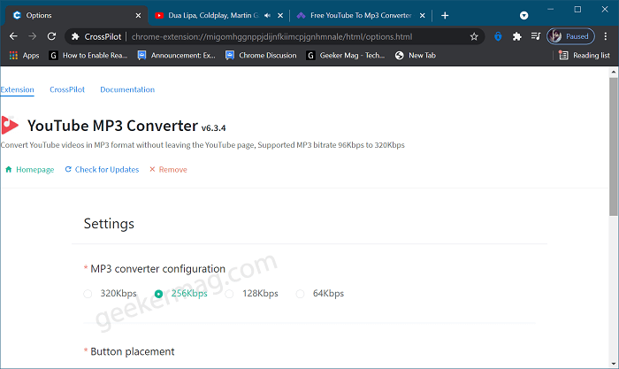Click the 'Button placement' label

click(x=133, y=351)
